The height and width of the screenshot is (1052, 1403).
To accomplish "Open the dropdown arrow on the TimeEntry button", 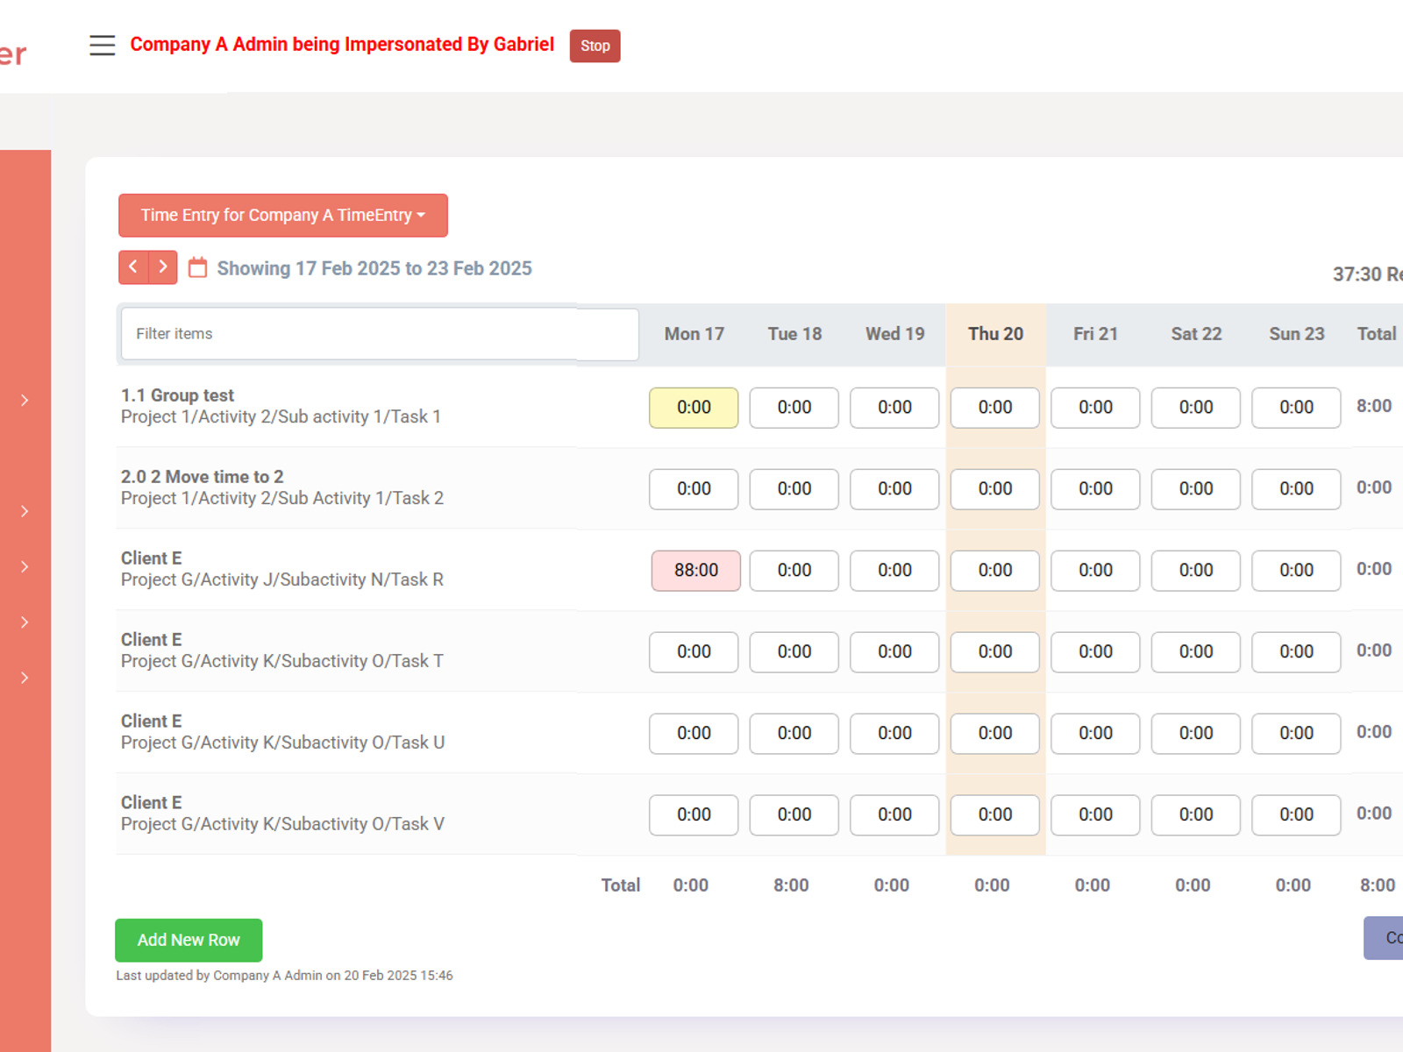I will click(x=422, y=215).
